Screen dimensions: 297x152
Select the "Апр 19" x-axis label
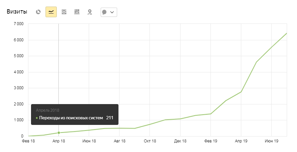pos(241,141)
